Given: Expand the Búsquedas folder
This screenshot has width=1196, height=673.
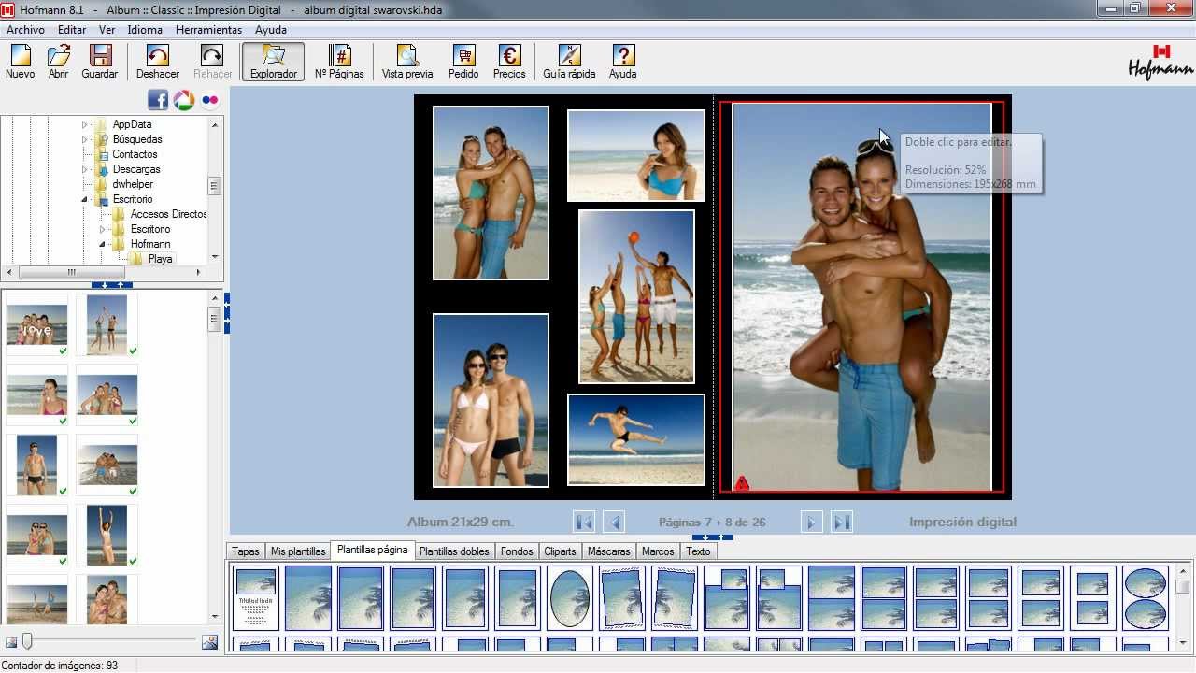Looking at the screenshot, I should point(84,139).
